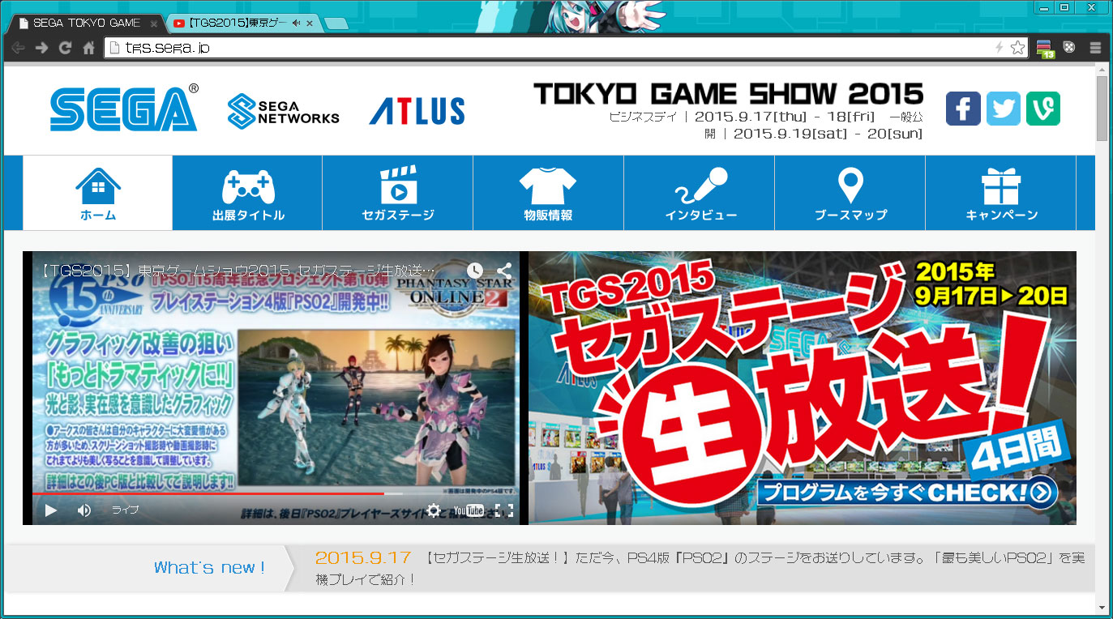1113x619 pixels.
Task: Click the lightning bolt icon in the address bar
Action: point(1000,48)
